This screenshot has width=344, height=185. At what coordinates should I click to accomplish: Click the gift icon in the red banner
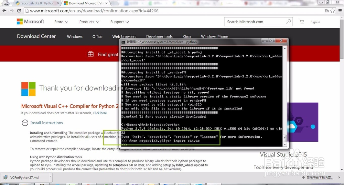[90, 54]
